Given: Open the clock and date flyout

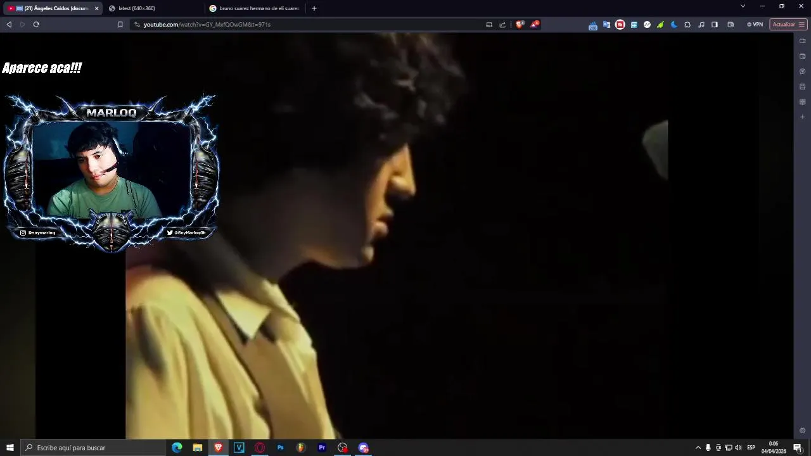Looking at the screenshot, I should click(774, 448).
